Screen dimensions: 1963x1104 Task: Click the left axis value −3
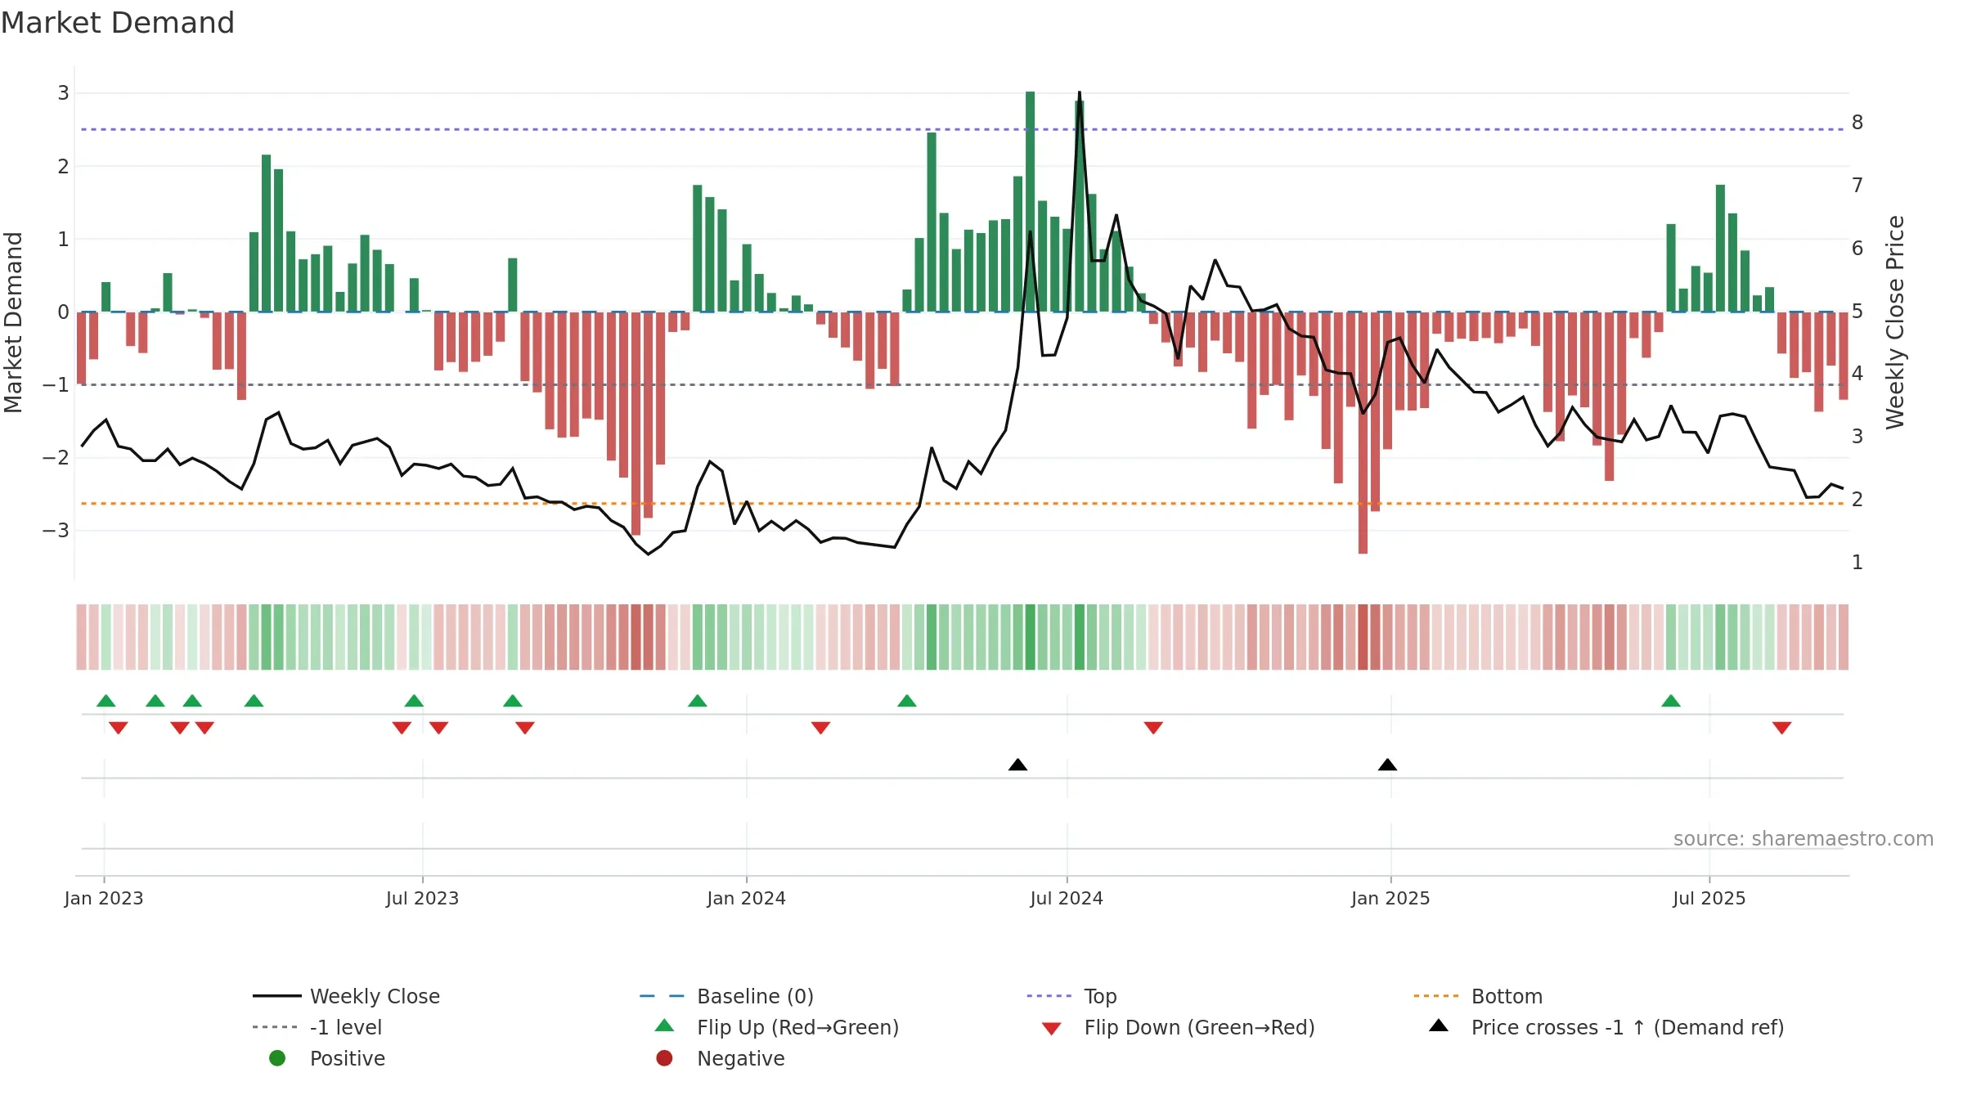click(x=56, y=531)
